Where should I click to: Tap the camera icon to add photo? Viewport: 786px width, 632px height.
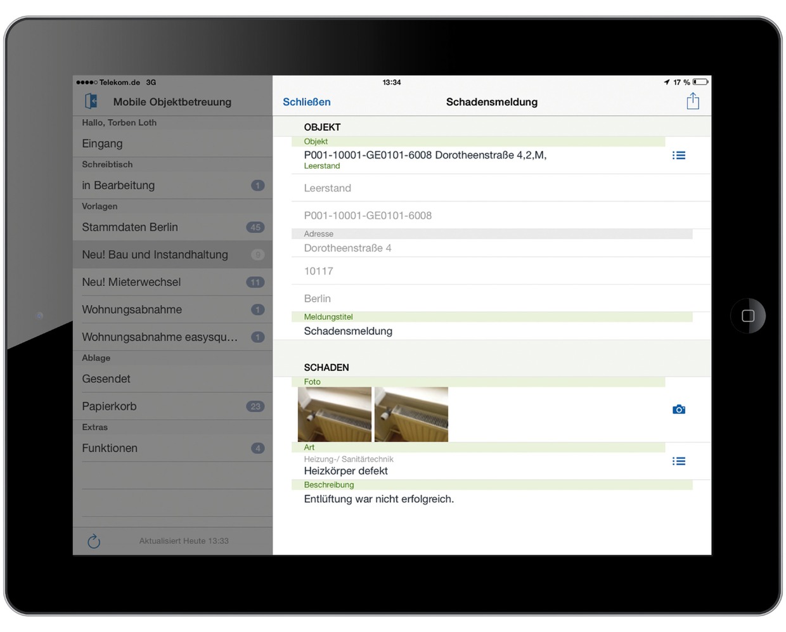click(678, 410)
